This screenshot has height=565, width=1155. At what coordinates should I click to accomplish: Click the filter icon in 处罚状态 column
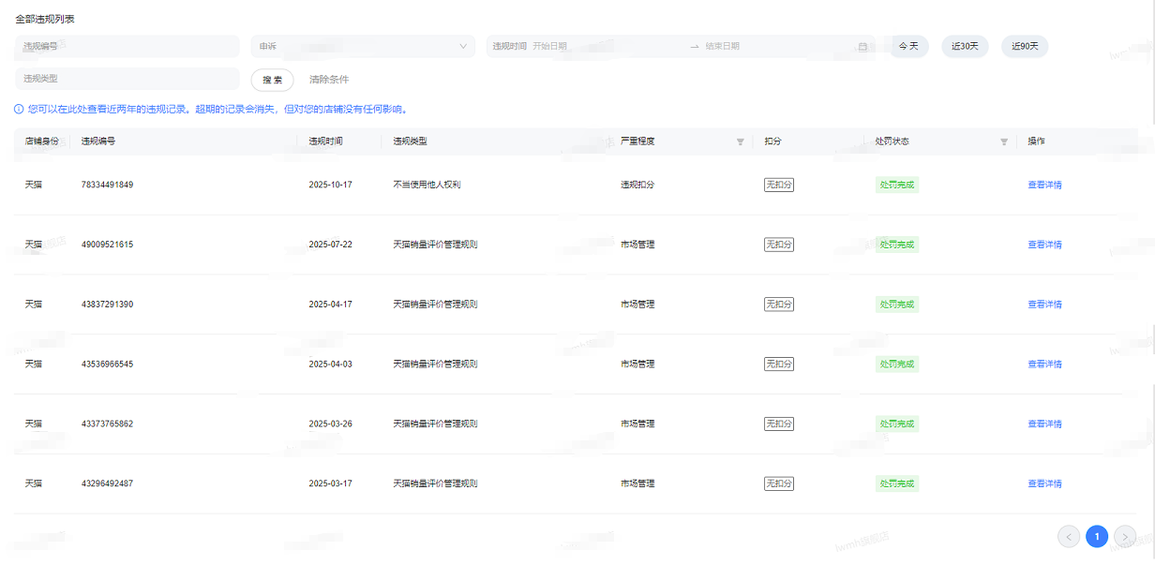pos(1004,141)
